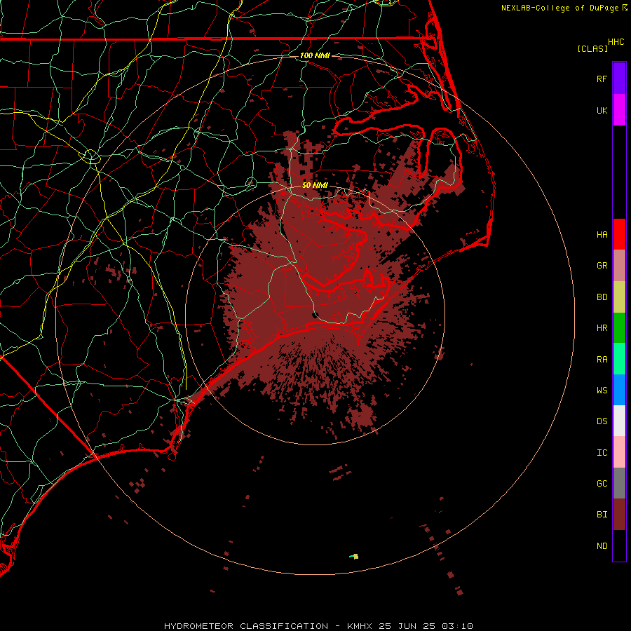Click the IC legend label
This screenshot has height=631, width=631.
602,453
